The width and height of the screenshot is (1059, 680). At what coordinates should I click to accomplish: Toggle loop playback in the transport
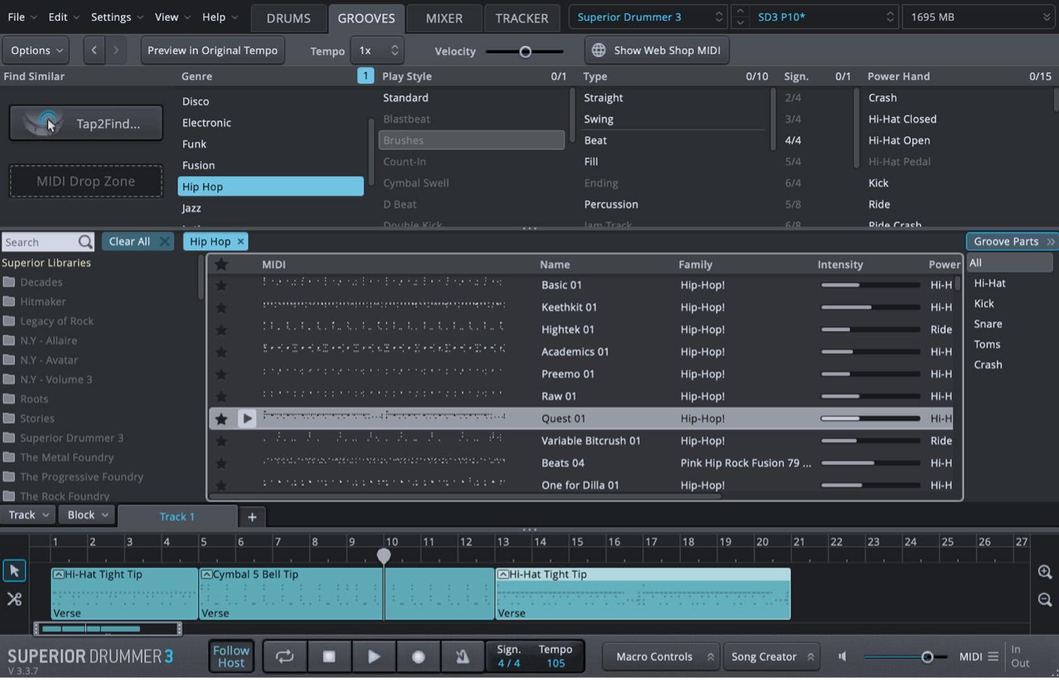(284, 656)
